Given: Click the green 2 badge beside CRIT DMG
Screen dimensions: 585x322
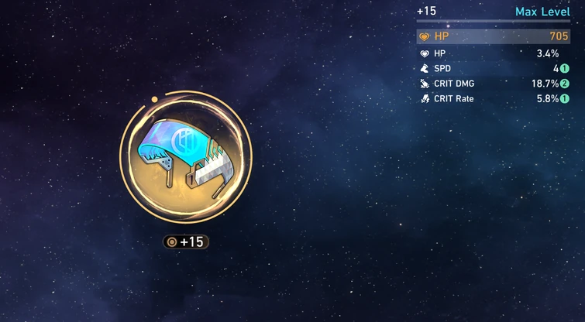Looking at the screenshot, I should [565, 84].
